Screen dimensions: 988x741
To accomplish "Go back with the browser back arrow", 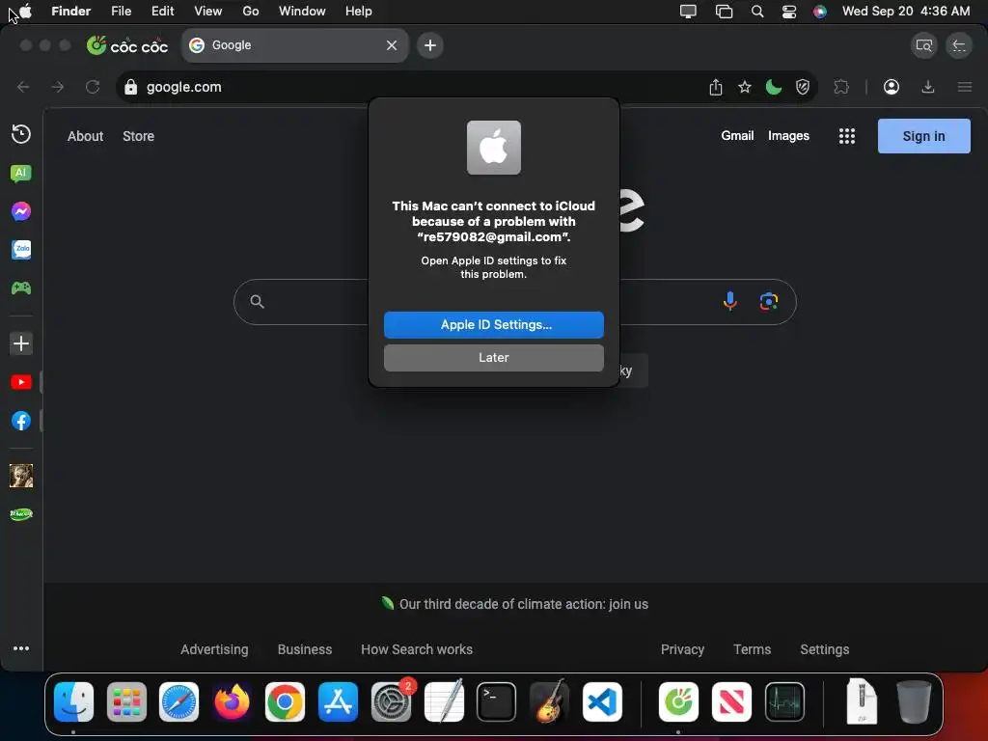I will click(23, 87).
